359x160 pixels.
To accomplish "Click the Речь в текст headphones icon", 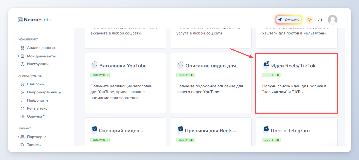I will (22, 109).
